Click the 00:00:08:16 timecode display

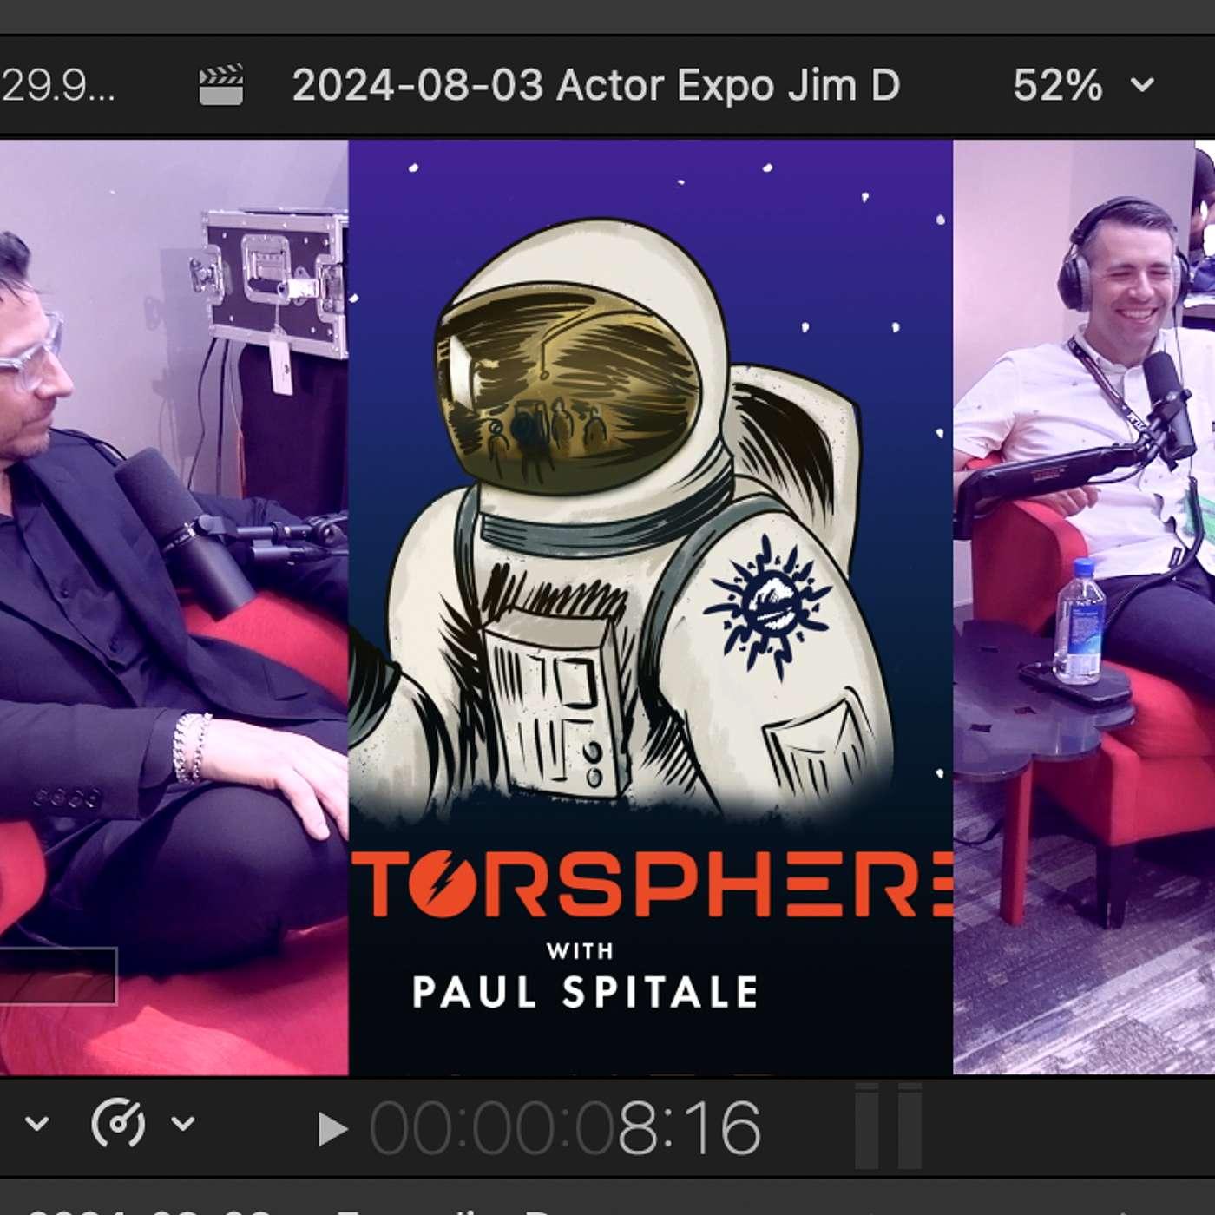coord(566,1128)
